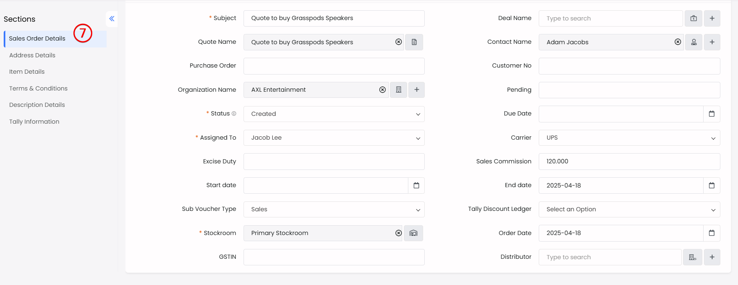Select Tally Information in Sections list
Image resolution: width=738 pixels, height=285 pixels.
[x=34, y=122]
